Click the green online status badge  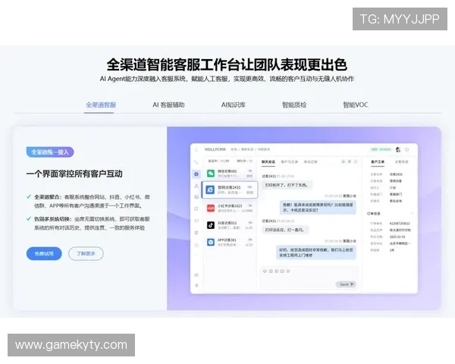coord(381,149)
